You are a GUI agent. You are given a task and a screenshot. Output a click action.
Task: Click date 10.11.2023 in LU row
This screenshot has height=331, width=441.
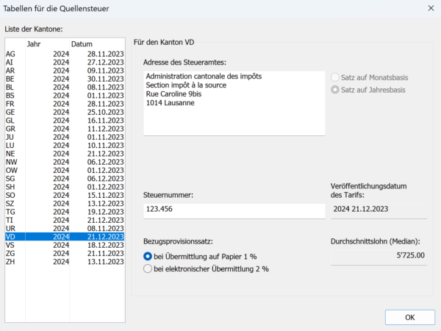coord(105,145)
